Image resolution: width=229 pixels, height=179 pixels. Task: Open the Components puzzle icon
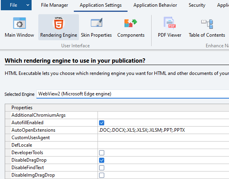tap(131, 23)
